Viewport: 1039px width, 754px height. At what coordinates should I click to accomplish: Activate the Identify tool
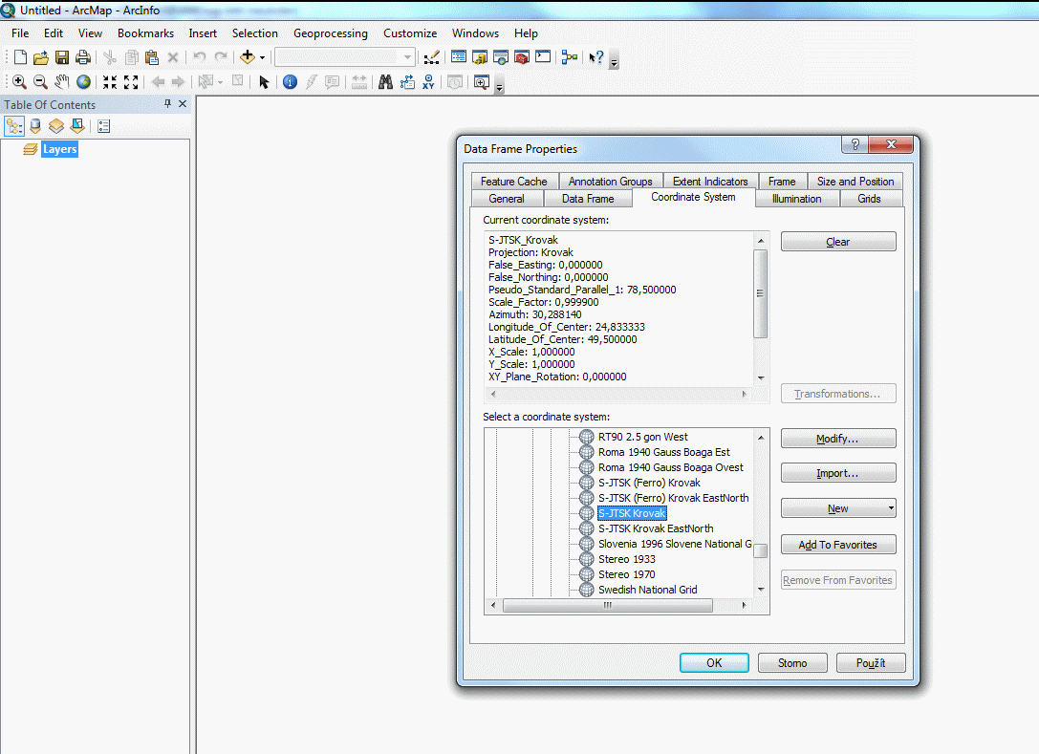coord(290,82)
